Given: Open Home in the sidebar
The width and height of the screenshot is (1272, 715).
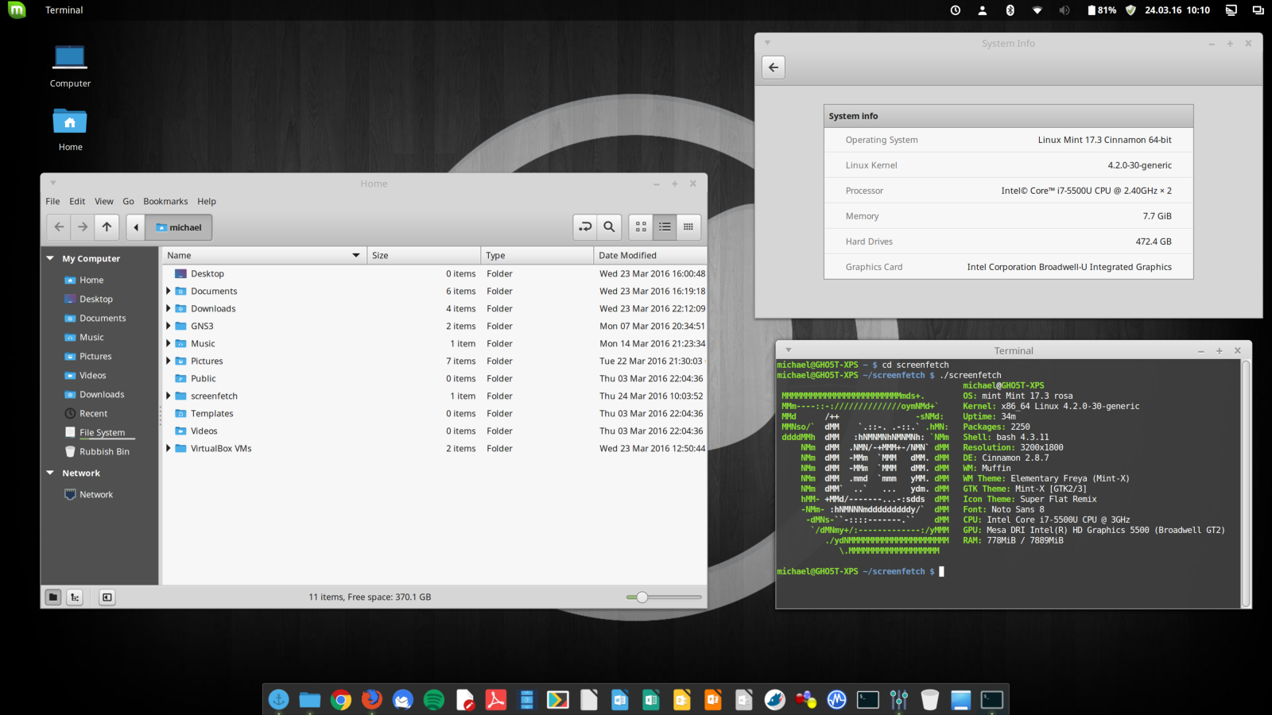Looking at the screenshot, I should (x=91, y=280).
